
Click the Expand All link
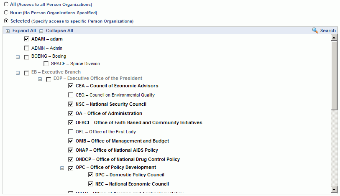pos(24,31)
